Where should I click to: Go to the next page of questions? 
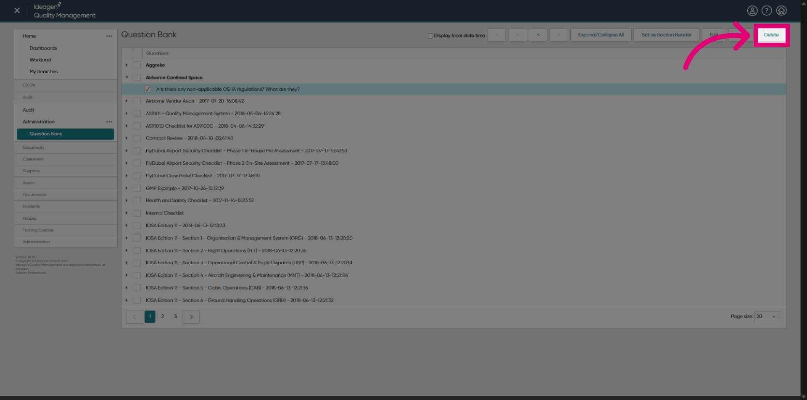[191, 317]
